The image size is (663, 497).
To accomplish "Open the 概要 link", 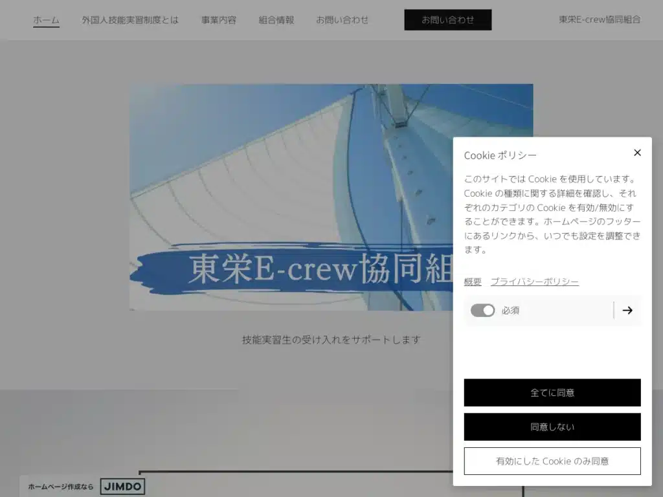I will coord(473,282).
